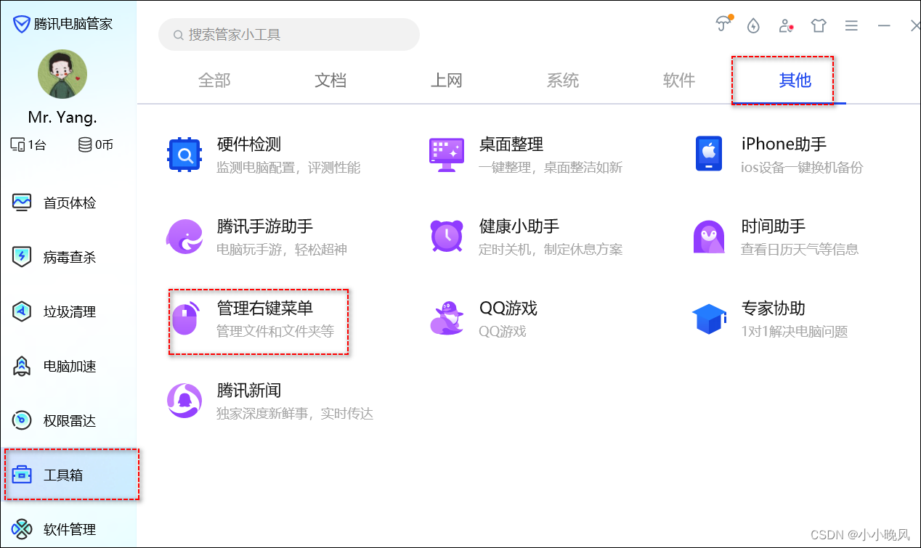Click description 一键整理，桌面整洁如新
This screenshot has width=921, height=548.
click(551, 168)
